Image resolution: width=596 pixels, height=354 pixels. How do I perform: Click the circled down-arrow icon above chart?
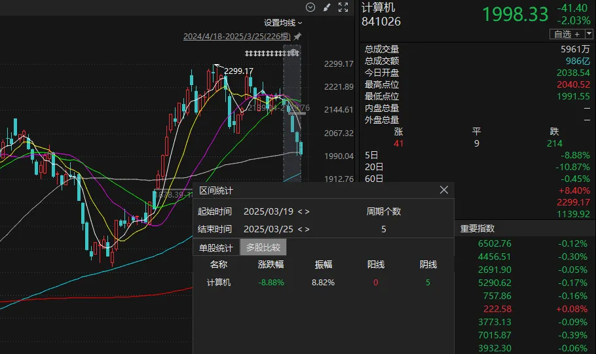click(310, 7)
